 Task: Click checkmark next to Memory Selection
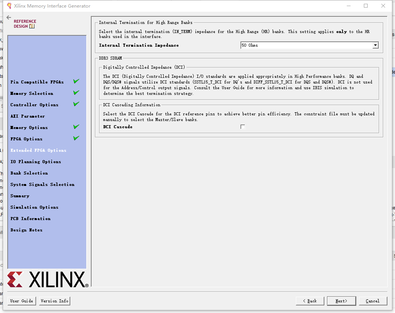[76, 92]
